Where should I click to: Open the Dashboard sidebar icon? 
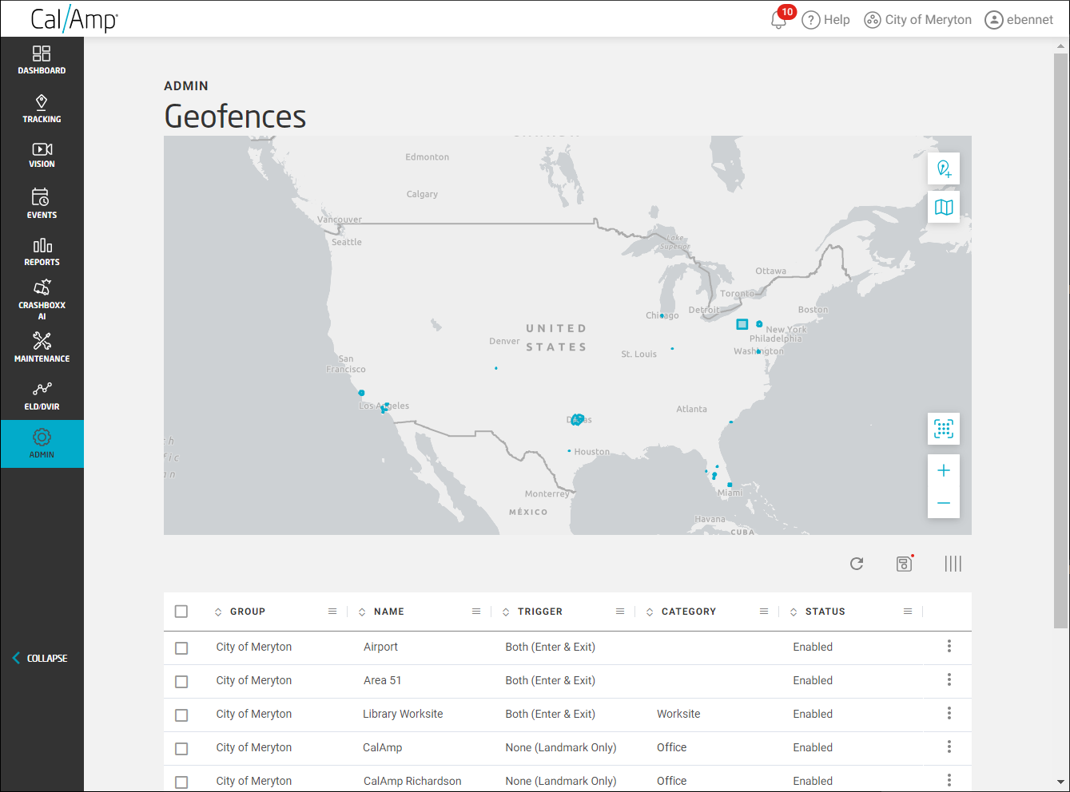[42, 60]
